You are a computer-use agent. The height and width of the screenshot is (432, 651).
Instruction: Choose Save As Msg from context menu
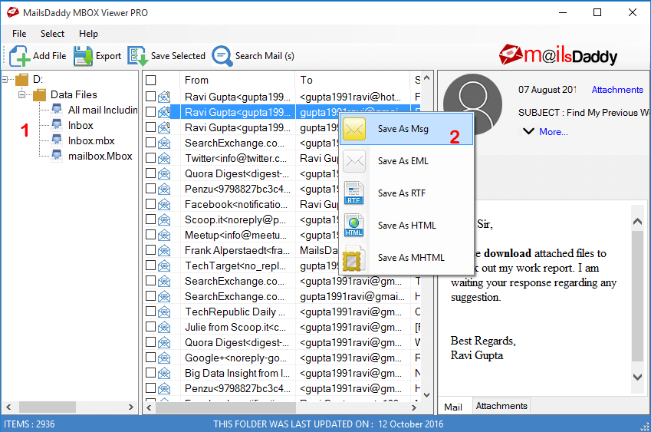407,129
